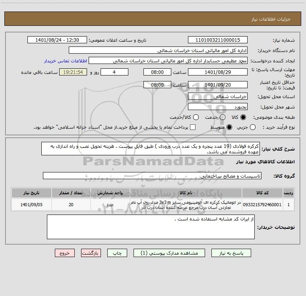Click the چاپ print button
Screen dimensions: 306x296
coord(117,253)
